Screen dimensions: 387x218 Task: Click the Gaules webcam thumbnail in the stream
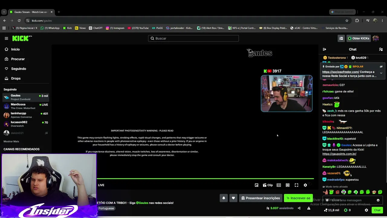[287, 94]
